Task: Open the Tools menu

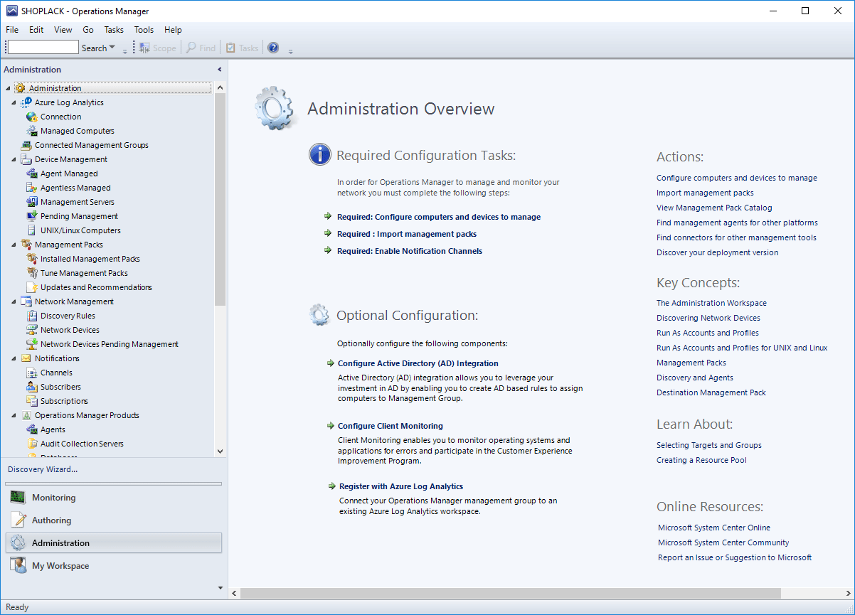Action: click(x=144, y=30)
